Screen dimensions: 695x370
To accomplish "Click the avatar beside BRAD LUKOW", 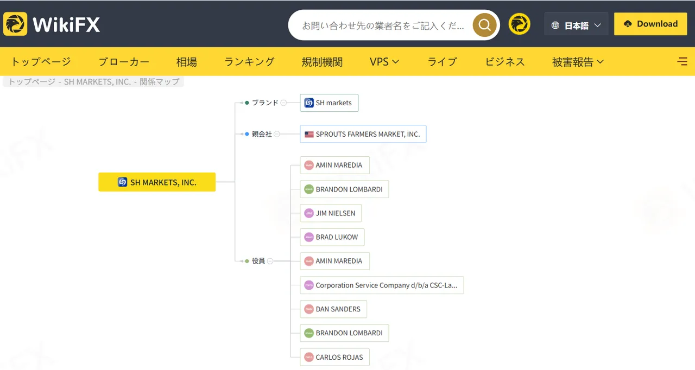I will pyautogui.click(x=309, y=237).
